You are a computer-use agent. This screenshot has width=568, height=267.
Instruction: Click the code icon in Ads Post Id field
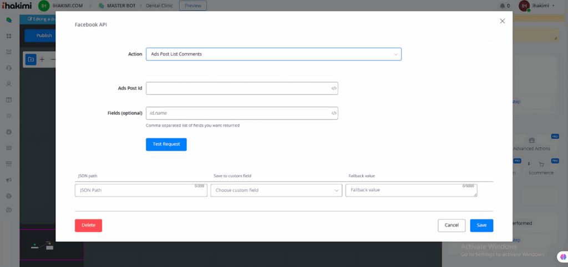333,88
